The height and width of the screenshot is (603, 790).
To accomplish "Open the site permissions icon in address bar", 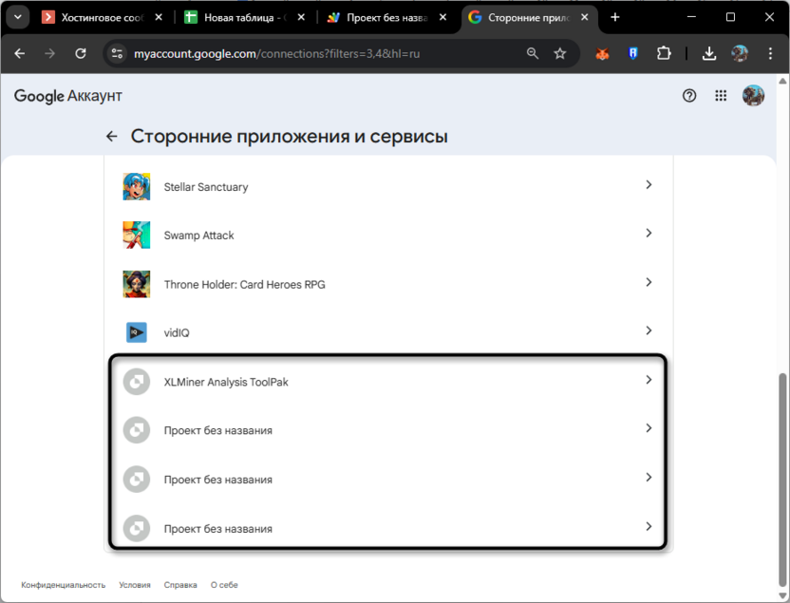I will pos(116,54).
